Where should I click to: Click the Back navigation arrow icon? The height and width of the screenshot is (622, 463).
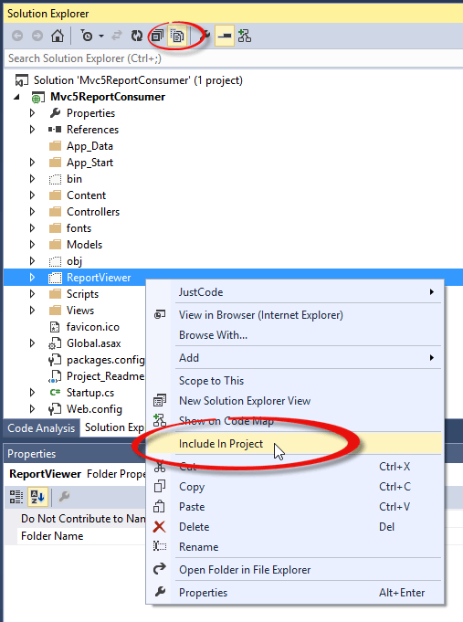tap(17, 37)
